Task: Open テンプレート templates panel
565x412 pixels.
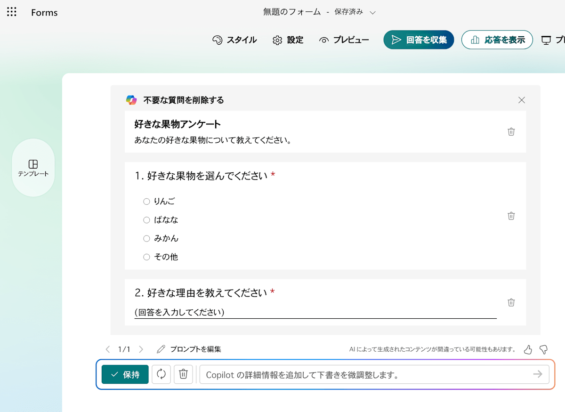Action: 33,168
